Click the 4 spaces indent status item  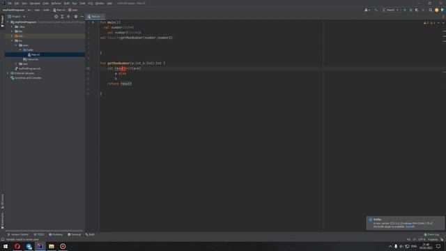pos(433,240)
